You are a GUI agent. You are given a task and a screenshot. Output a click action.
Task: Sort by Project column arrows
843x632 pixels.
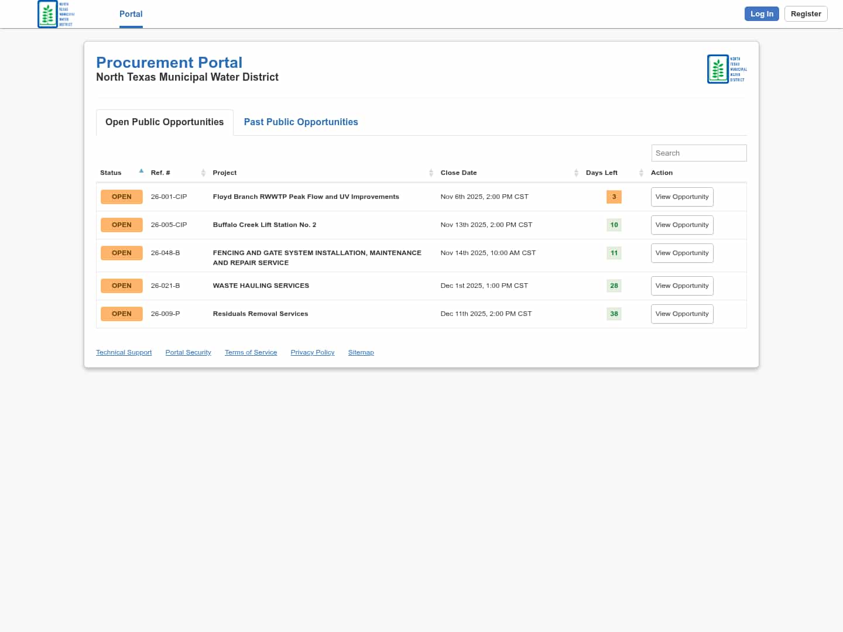[x=431, y=173]
